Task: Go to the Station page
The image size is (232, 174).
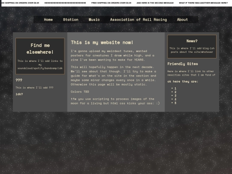Action: [x=70, y=19]
